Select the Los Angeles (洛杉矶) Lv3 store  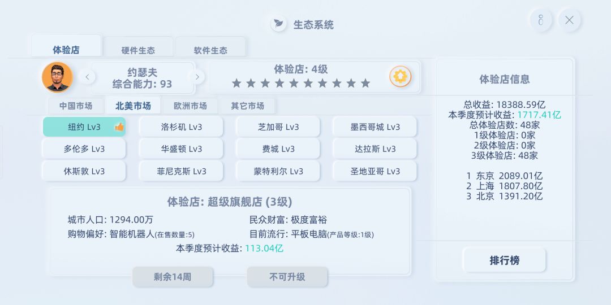181,127
